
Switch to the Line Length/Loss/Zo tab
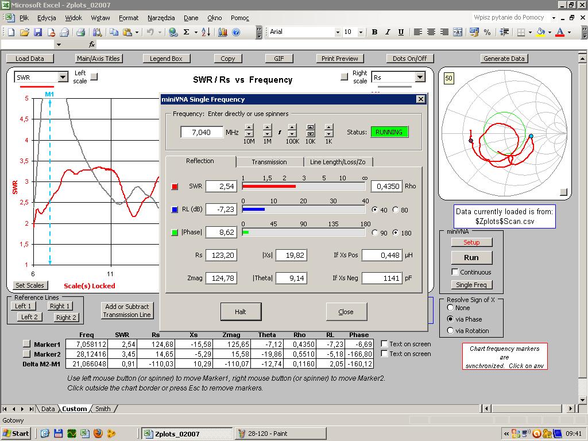338,161
